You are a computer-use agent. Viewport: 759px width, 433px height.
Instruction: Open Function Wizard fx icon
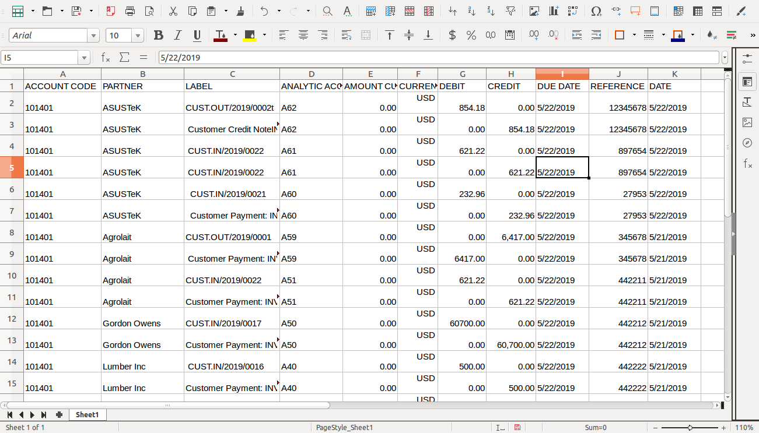point(106,57)
